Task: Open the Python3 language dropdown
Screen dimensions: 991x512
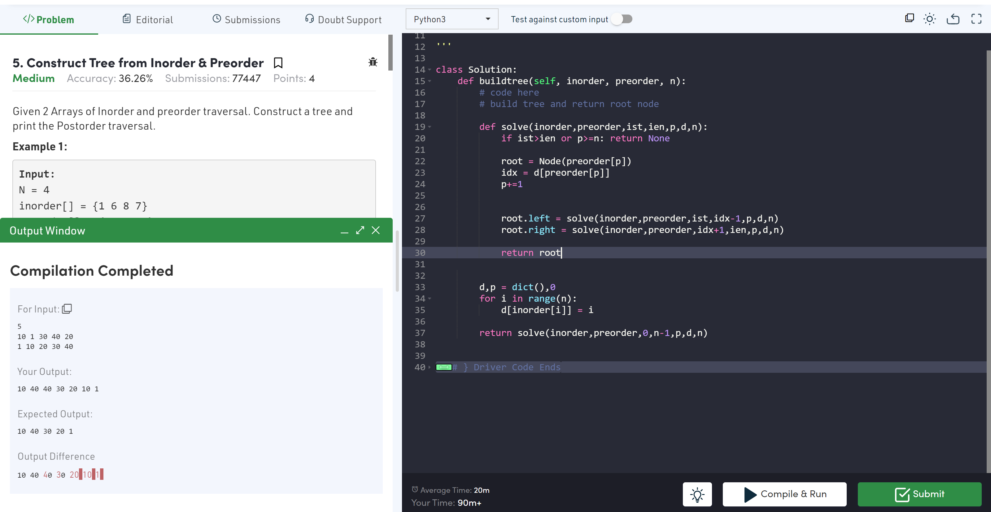Action: tap(452, 19)
